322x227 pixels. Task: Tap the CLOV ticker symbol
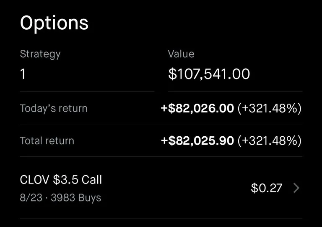tap(35, 180)
